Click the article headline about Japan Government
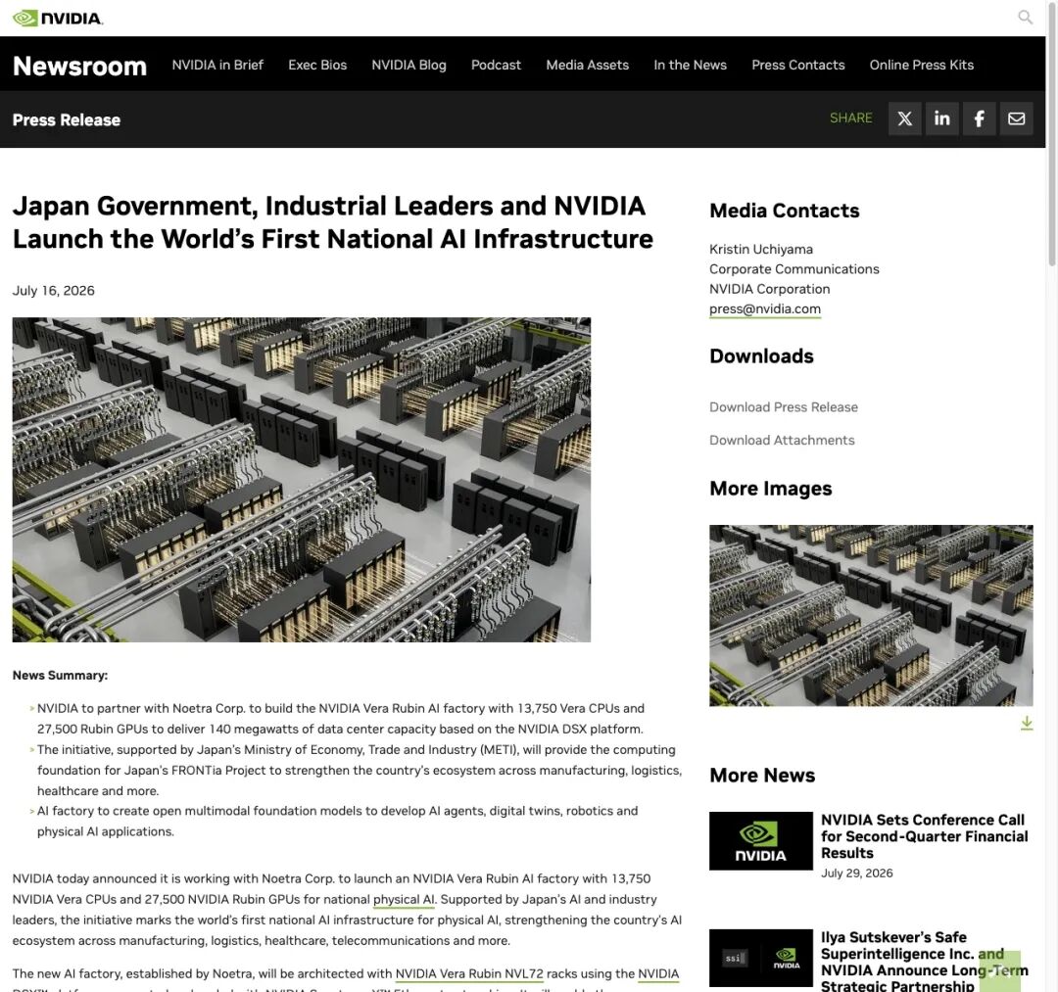Viewport: 1058px width, 992px height. click(333, 222)
